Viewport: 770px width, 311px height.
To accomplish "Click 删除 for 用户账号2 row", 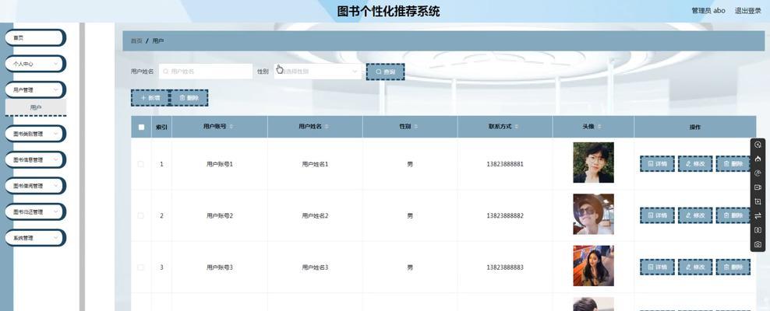I will 733,215.
